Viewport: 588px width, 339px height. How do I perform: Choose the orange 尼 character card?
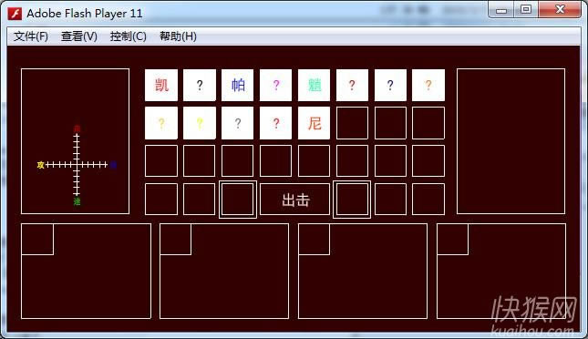pyautogui.click(x=314, y=123)
